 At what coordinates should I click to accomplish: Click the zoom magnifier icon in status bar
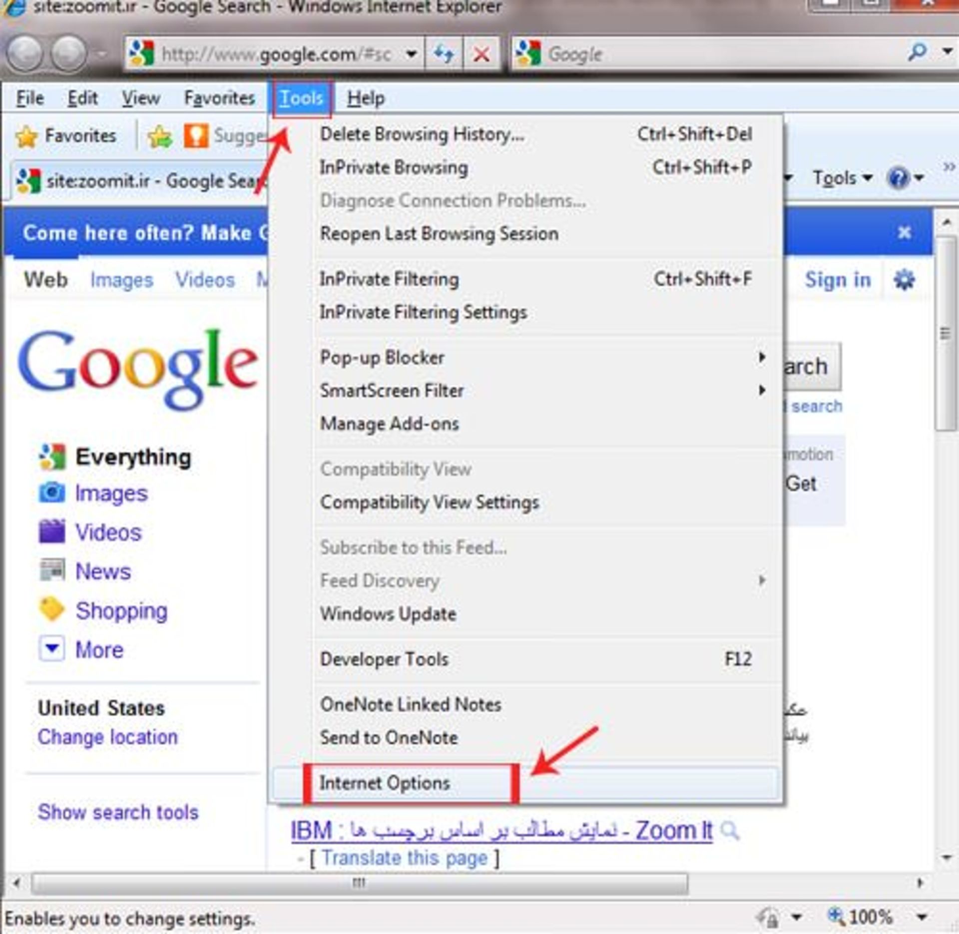point(835,916)
